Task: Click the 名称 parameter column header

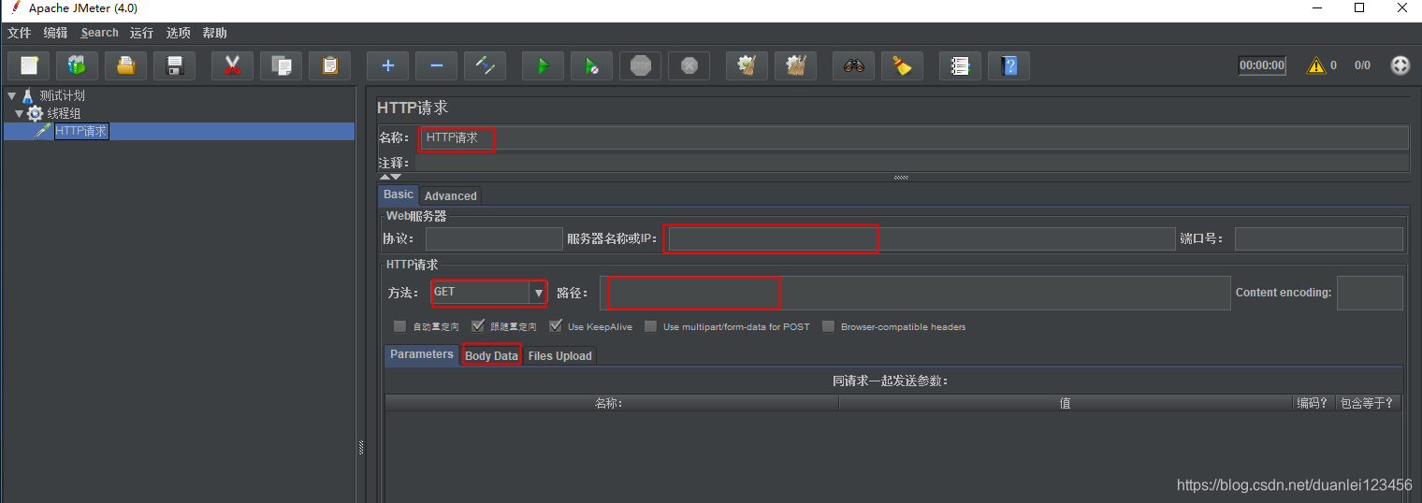Action: (612, 403)
